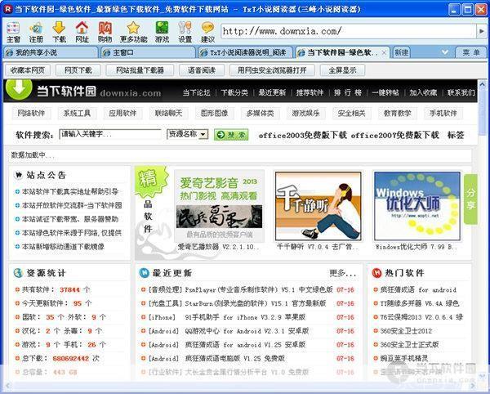This screenshot has width=490, height=394.
Task: Open a 新建 new tab
Action: [401, 52]
